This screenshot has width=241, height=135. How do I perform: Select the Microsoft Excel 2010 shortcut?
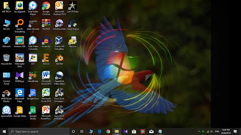coord(46,96)
